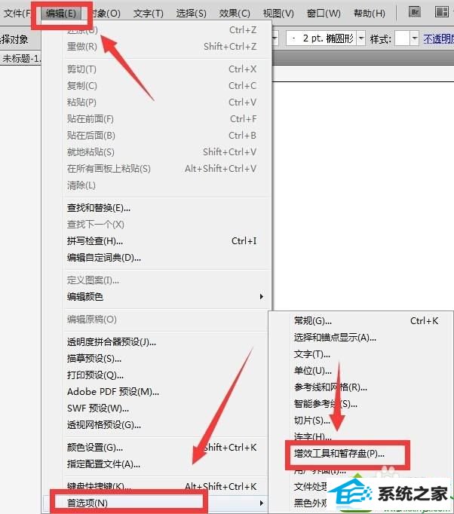Click the 样式 style swatch box
Viewport: 454px width, 514px height.
(402, 38)
